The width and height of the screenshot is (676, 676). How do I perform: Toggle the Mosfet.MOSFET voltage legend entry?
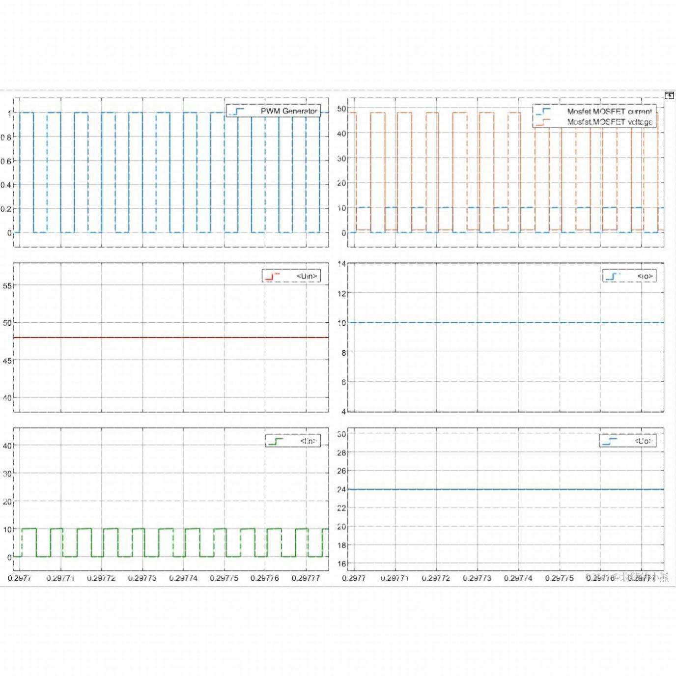[x=594, y=122]
